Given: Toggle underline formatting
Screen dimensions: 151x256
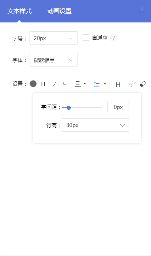Looking at the screenshot, I should [x=65, y=84].
